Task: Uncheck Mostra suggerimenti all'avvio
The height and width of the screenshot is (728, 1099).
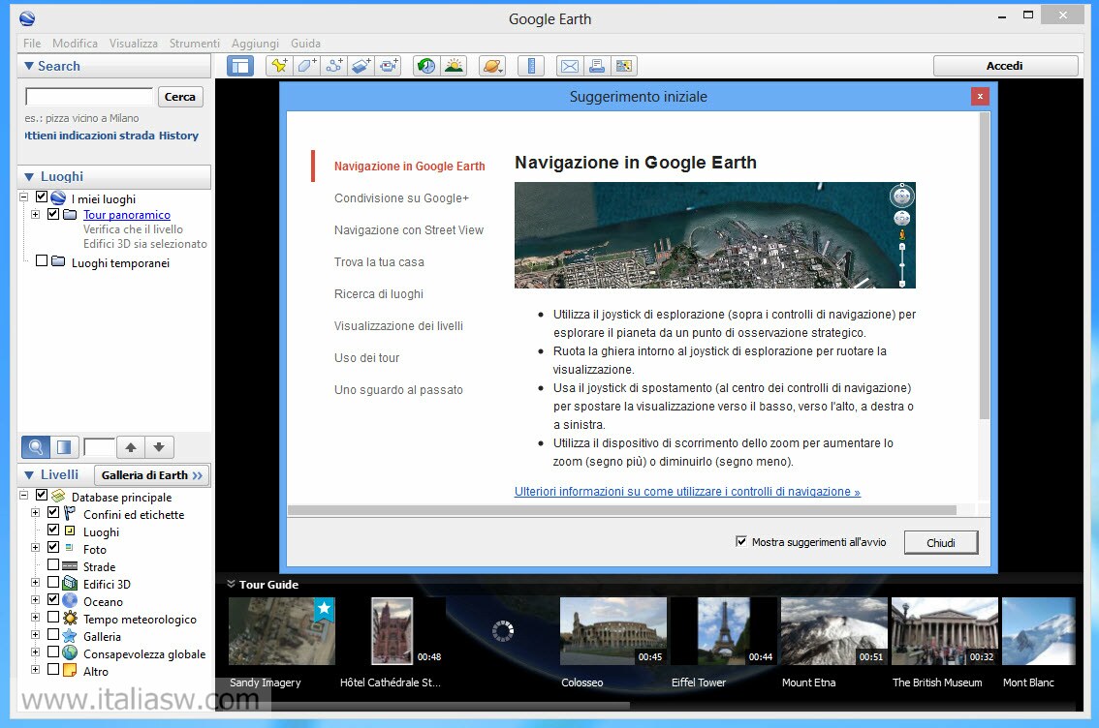Action: 740,541
